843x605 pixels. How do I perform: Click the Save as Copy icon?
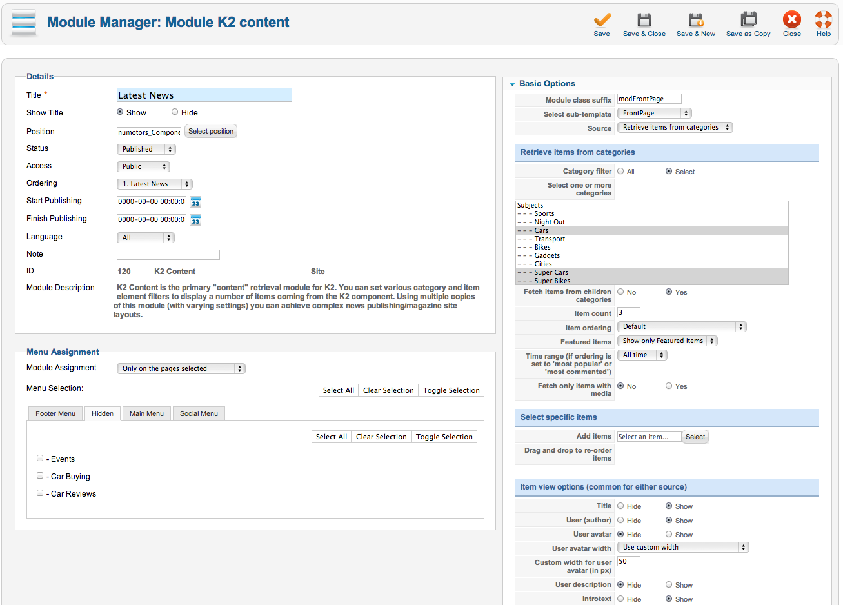tap(748, 19)
